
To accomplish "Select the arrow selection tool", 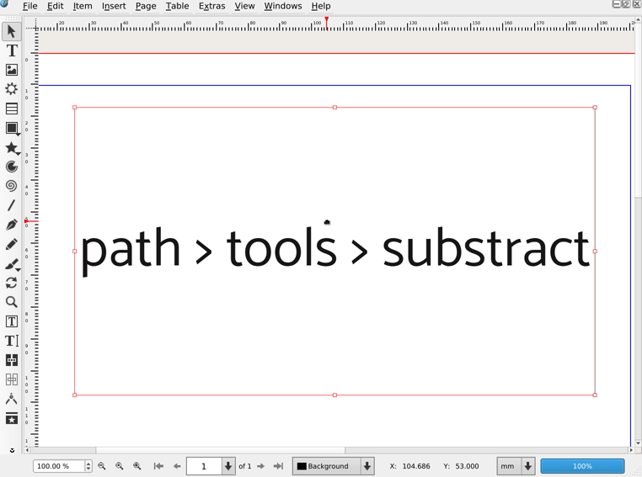I will tap(12, 31).
